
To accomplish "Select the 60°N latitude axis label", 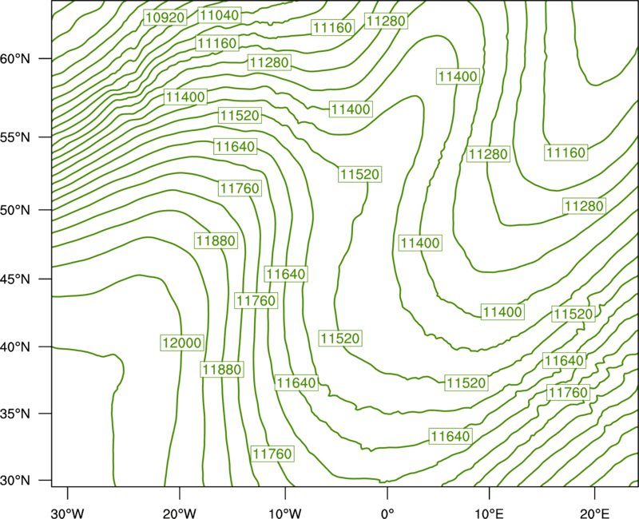I will coord(15,59).
